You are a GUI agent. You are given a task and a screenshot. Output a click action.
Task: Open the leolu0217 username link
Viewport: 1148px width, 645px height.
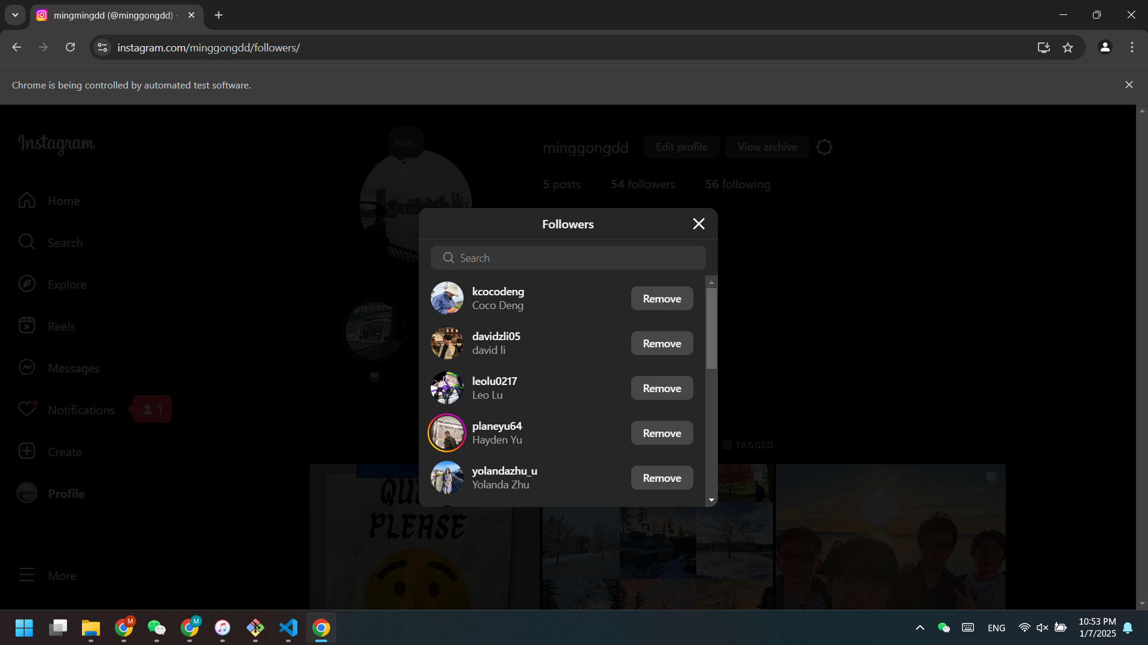coord(494,381)
